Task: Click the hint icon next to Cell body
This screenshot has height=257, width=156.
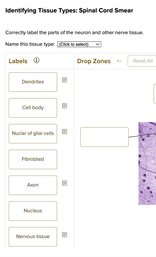Action: tap(64, 106)
